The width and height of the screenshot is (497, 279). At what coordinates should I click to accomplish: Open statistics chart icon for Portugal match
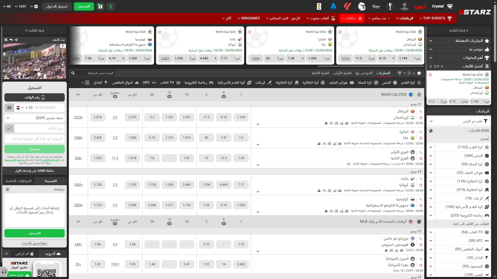coord(347,123)
